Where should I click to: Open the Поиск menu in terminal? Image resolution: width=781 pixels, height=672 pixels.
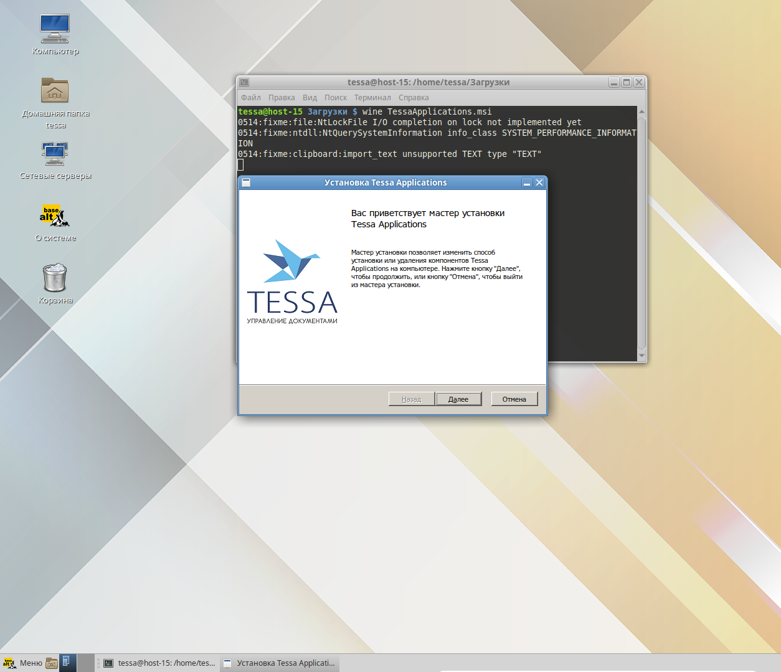pyautogui.click(x=336, y=98)
